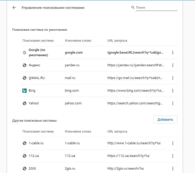Open more actions for @MAIL.RU
195x173 pixels.
point(173,78)
